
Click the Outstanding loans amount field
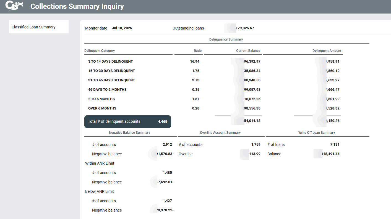pos(244,28)
